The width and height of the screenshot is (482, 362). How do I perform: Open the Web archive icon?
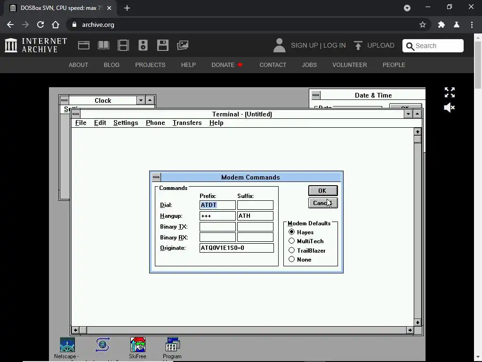coord(84,45)
